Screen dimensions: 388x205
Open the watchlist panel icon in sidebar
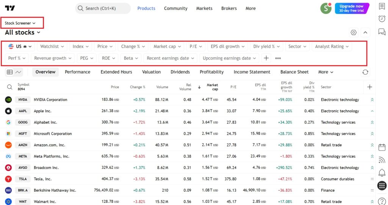(382, 6)
